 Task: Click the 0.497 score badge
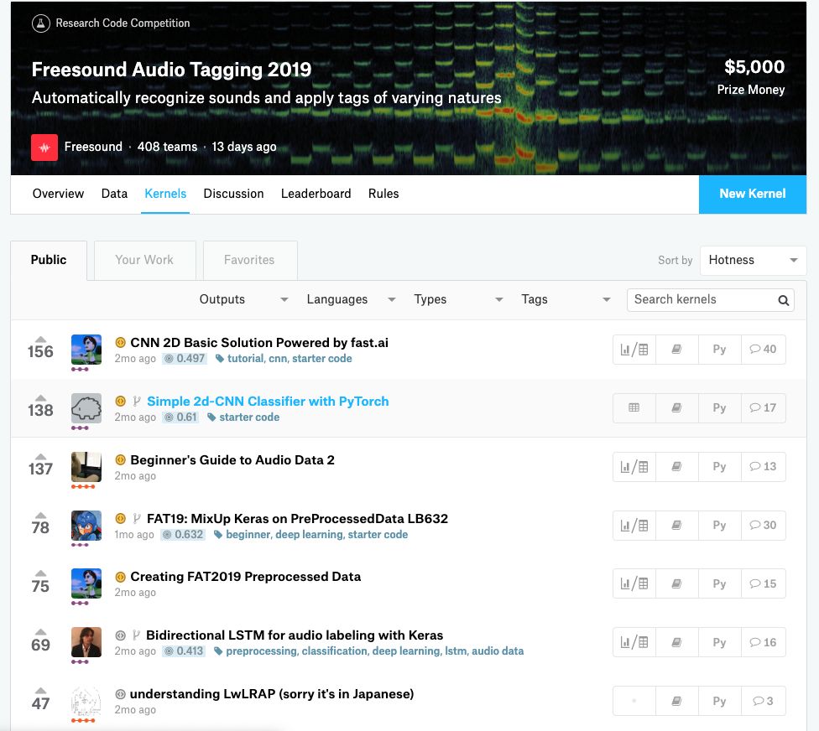185,359
